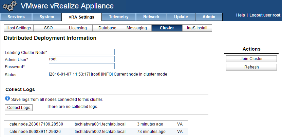Select node cafe.node.283017109.28530
This screenshot has height=137, width=282.
(x=36, y=124)
